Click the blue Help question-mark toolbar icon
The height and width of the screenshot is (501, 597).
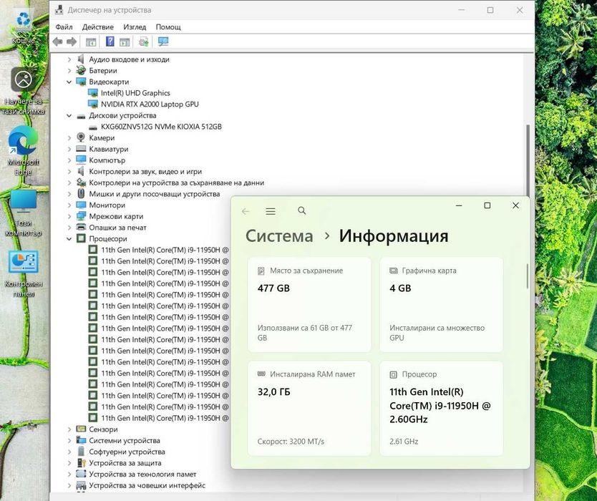[110, 42]
